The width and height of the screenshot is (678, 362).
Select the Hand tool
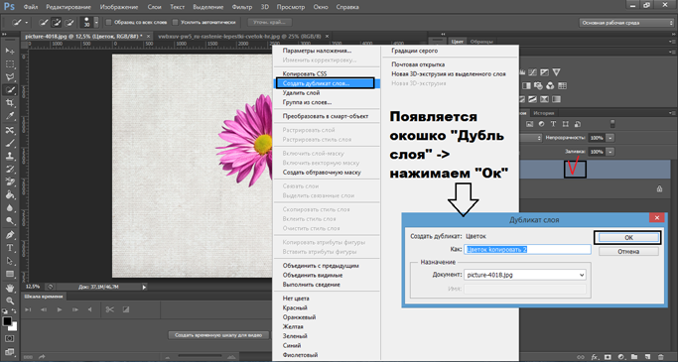[10, 288]
